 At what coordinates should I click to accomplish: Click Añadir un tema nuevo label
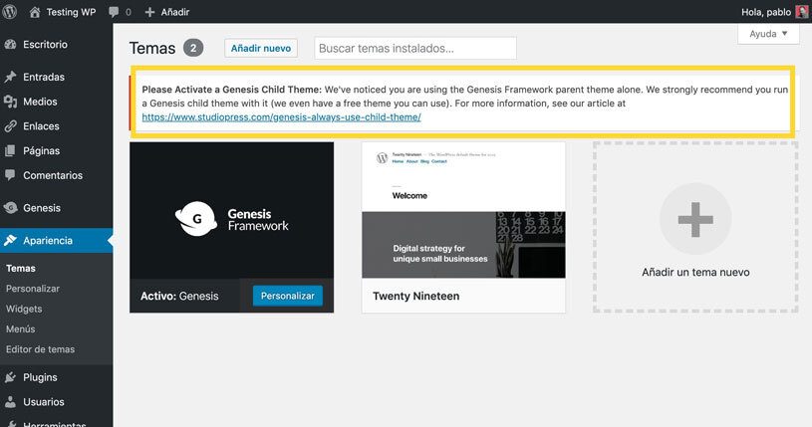695,273
